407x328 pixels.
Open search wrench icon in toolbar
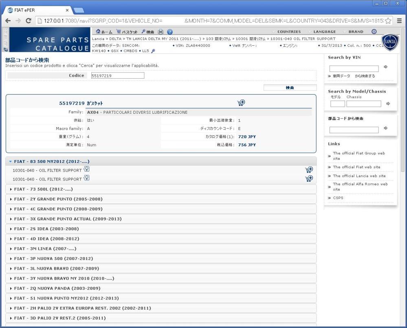[143, 32]
